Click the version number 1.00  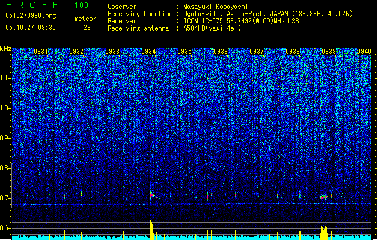tap(81, 5)
